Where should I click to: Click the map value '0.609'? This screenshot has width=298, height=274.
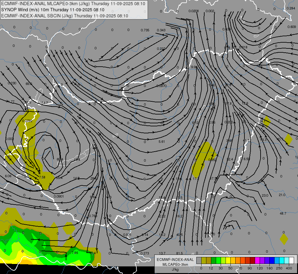pos(292,27)
